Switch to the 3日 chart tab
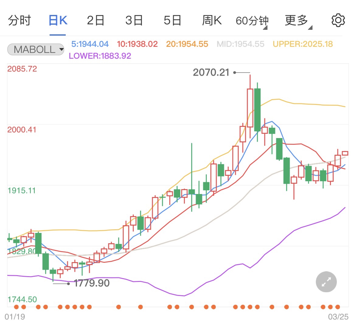Screen dimensions: 356x326 pos(134,20)
